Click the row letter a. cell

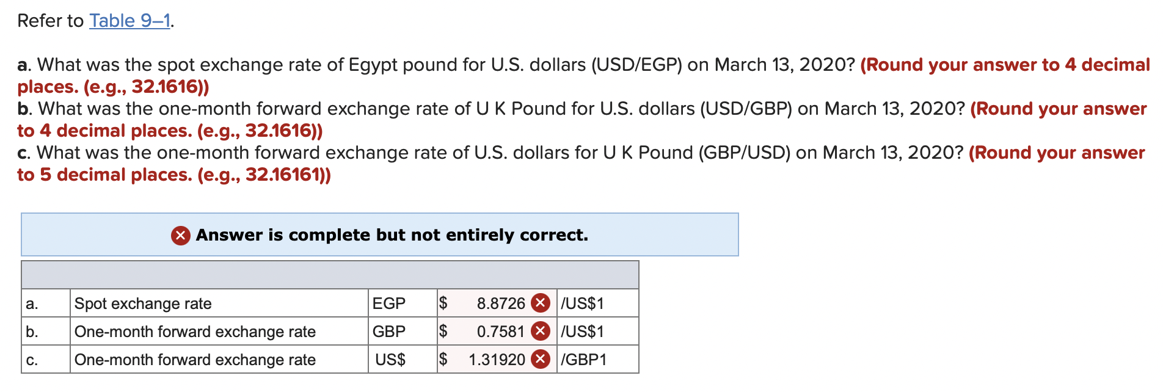click(46, 303)
